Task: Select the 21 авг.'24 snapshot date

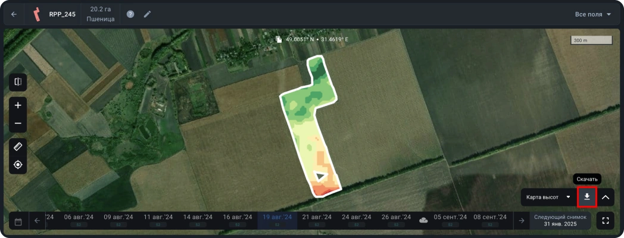Action: pyautogui.click(x=317, y=220)
